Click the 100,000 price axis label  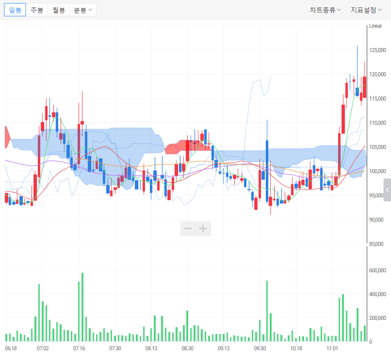tap(377, 171)
